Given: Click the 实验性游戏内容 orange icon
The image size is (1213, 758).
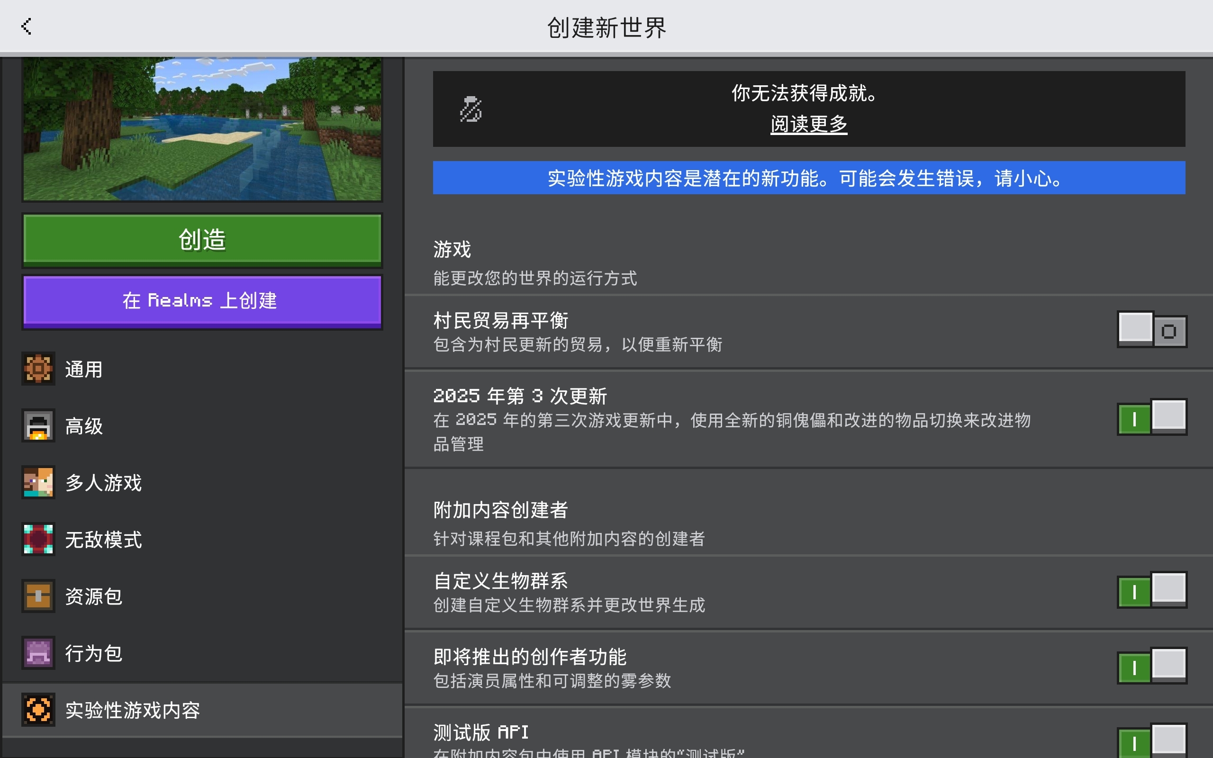Looking at the screenshot, I should (38, 709).
